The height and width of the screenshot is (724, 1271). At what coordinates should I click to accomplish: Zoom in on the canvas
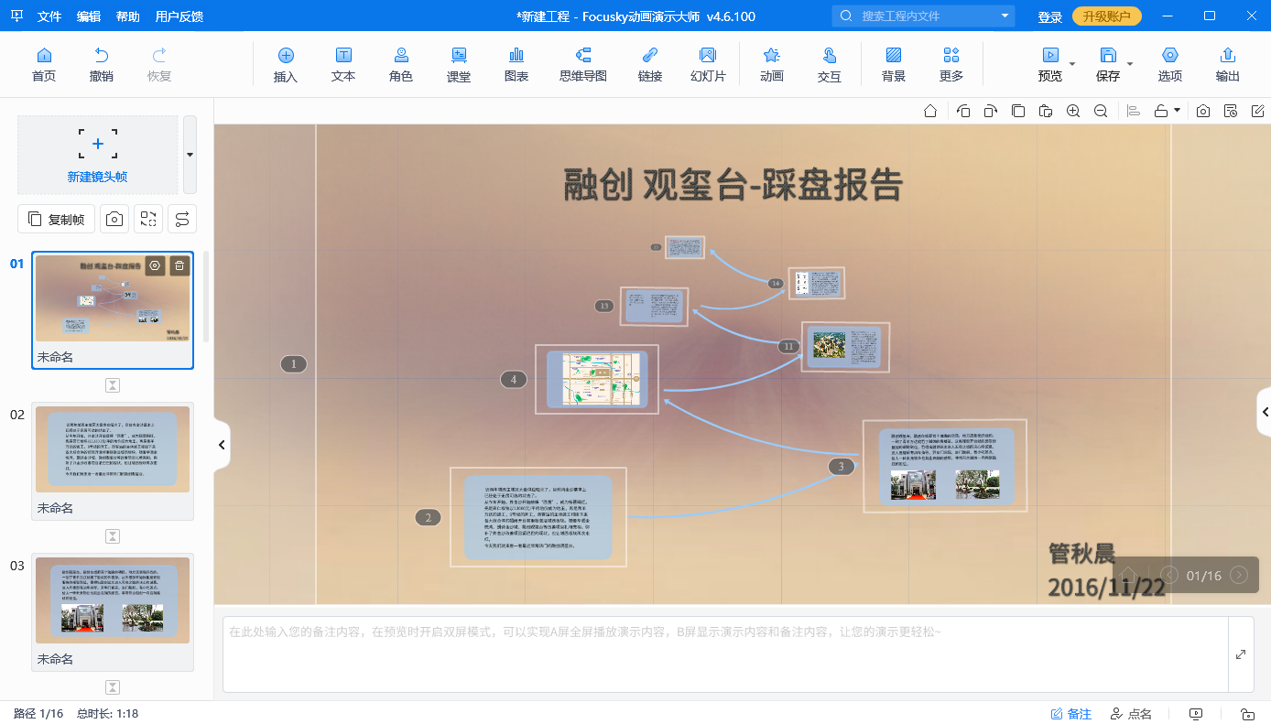pos(1073,111)
